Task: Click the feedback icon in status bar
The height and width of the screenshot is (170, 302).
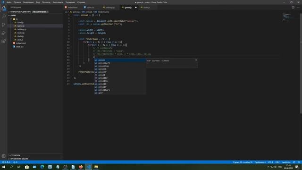Action: [x=294, y=162]
